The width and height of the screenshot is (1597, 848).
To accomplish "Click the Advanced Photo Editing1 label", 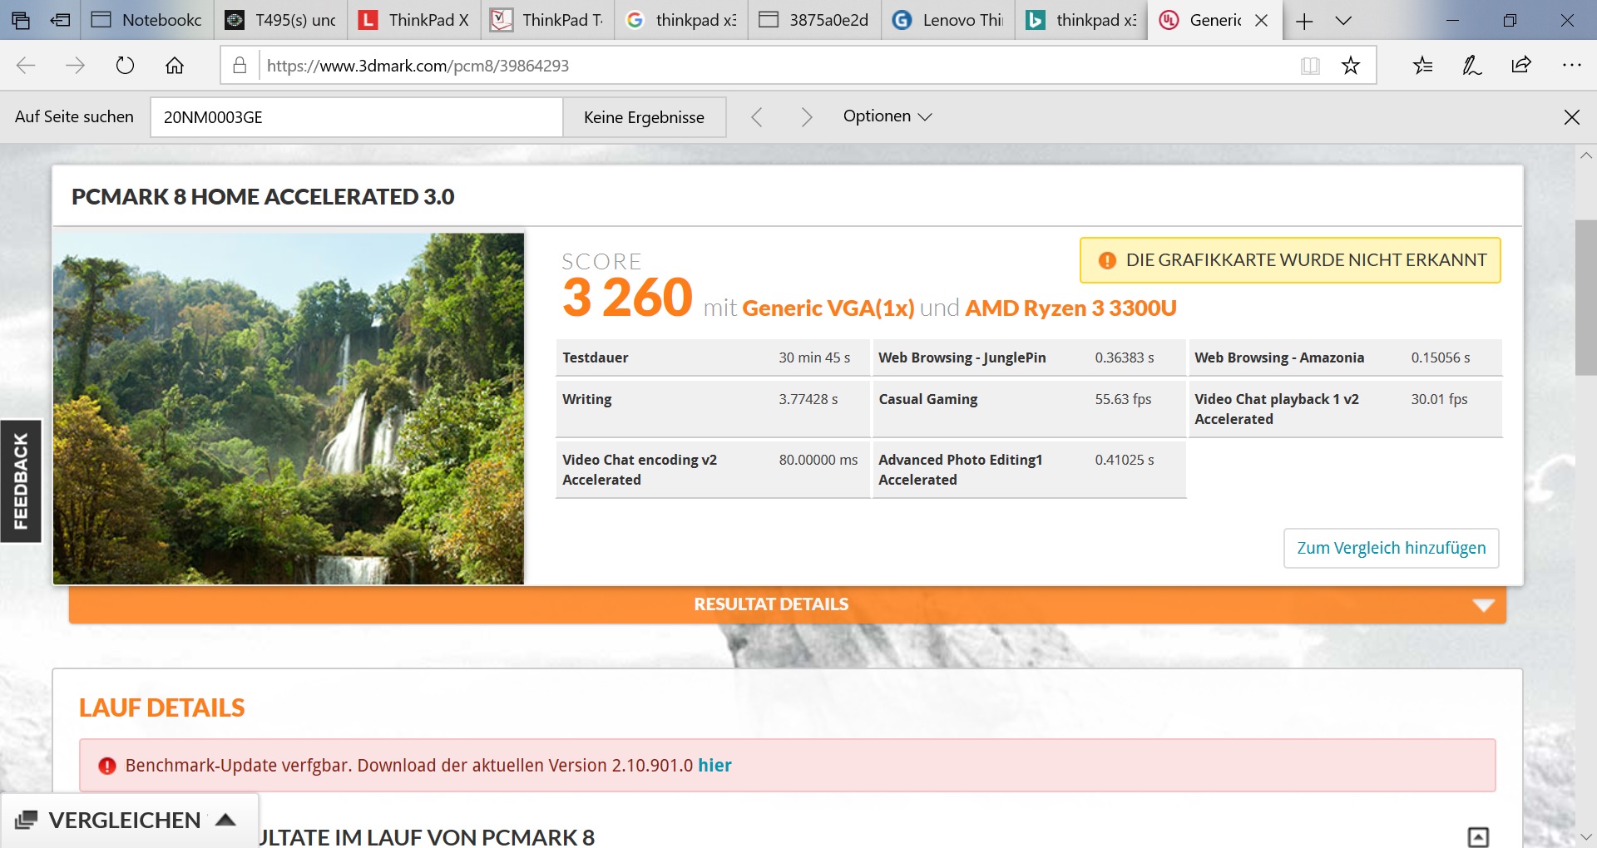I will 961,470.
